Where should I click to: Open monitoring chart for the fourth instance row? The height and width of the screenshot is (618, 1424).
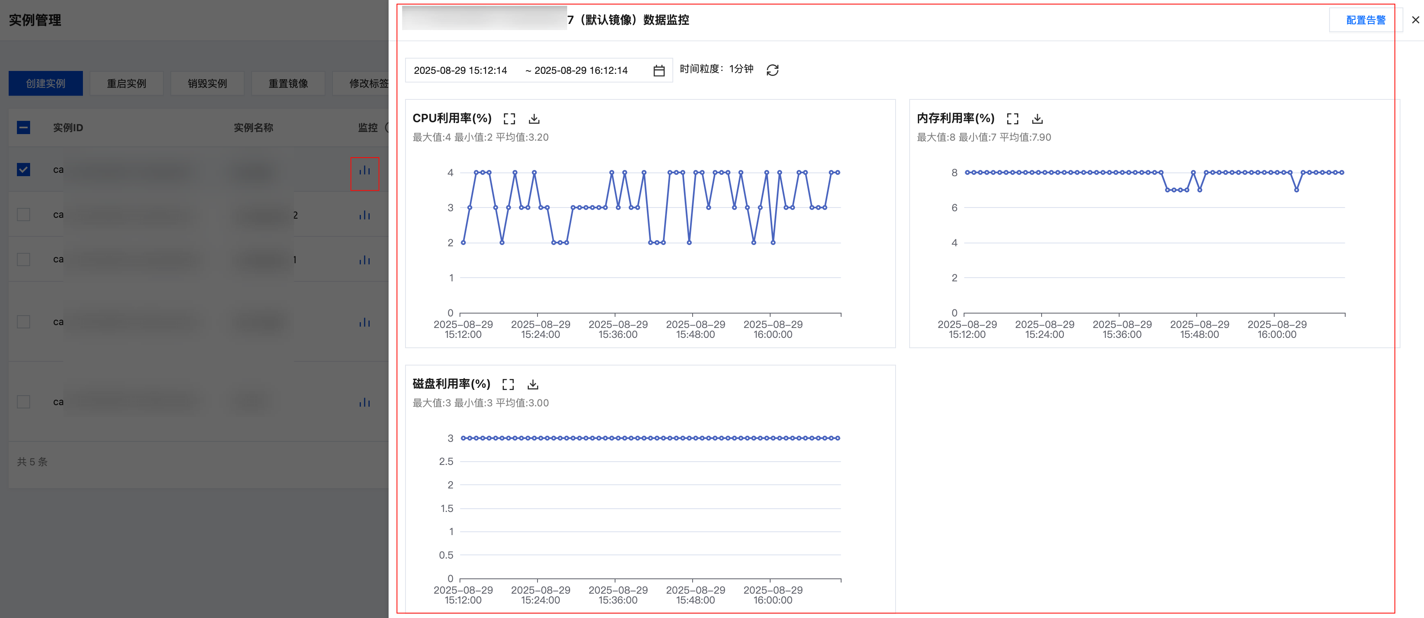click(364, 322)
